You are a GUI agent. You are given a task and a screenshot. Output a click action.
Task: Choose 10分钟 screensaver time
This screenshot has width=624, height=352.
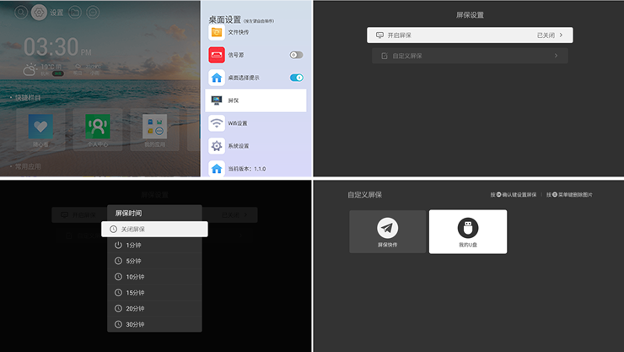(x=154, y=277)
